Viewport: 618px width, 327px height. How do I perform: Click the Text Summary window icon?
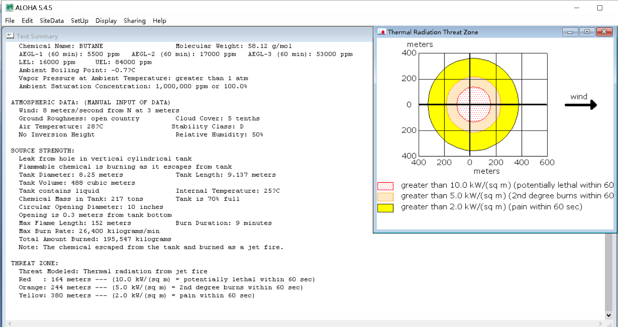(10, 36)
